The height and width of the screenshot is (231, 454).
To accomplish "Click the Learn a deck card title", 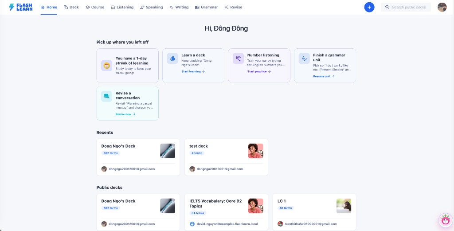I will [193, 55].
